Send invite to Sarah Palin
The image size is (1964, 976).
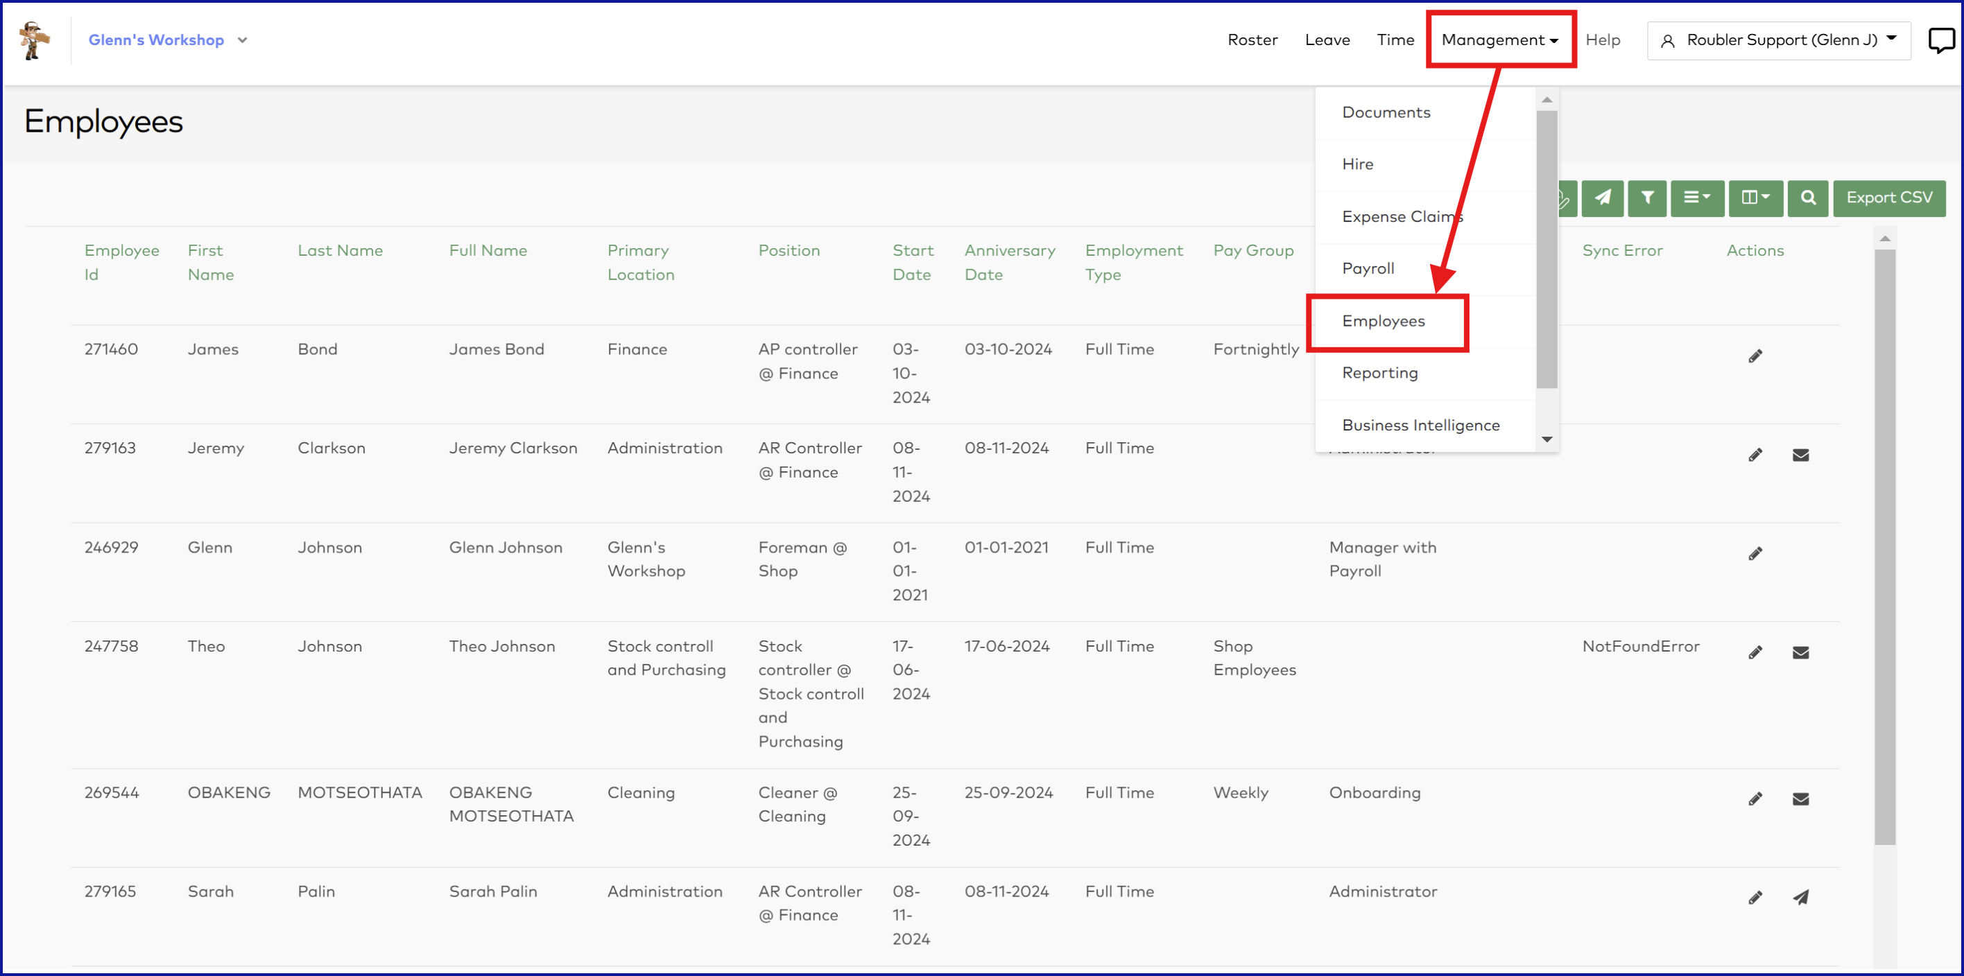coord(1800,898)
